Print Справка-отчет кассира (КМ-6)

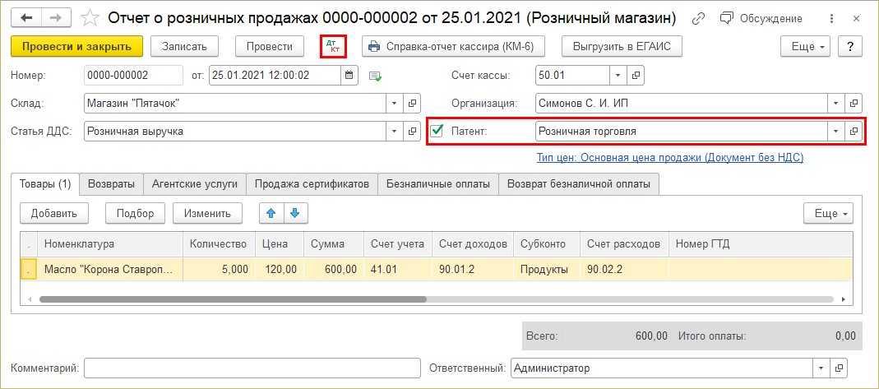454,47
